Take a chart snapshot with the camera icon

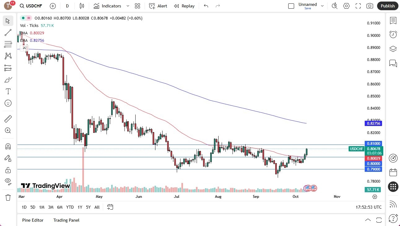[369, 6]
